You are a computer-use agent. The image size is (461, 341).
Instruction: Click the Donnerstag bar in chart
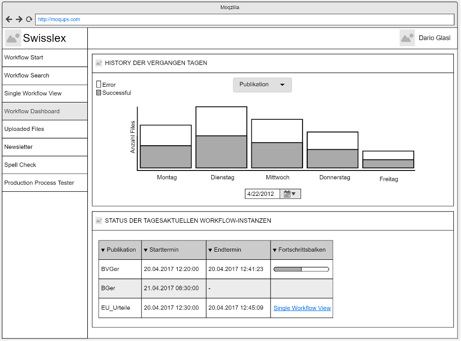[x=333, y=150]
